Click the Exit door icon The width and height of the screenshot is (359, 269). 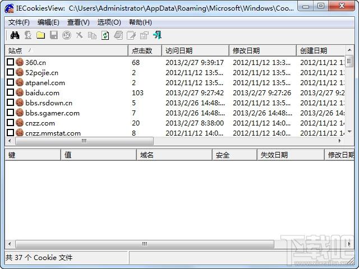157,35
